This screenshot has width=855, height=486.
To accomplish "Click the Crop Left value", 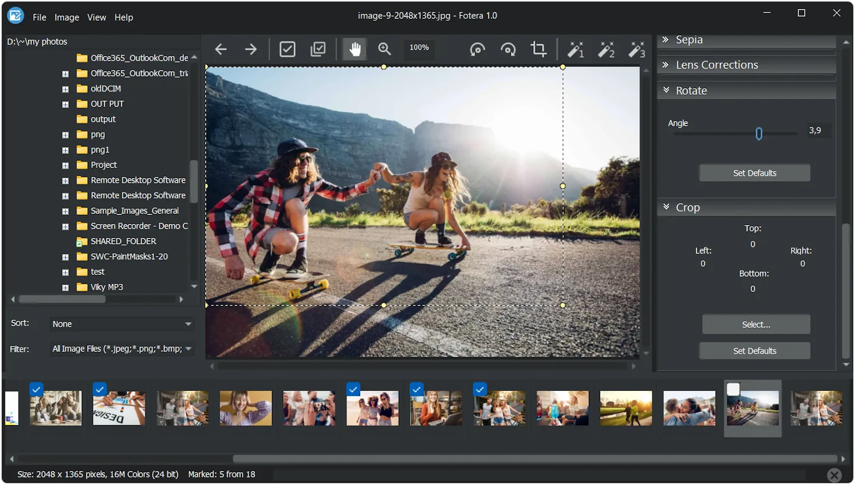I will pos(703,264).
